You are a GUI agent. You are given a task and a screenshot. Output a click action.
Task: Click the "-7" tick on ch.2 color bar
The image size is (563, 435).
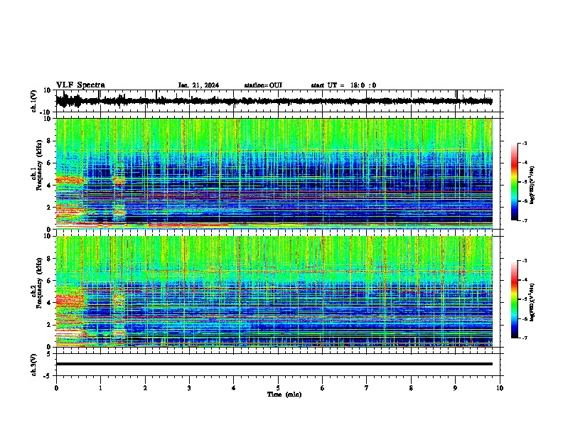(x=525, y=338)
